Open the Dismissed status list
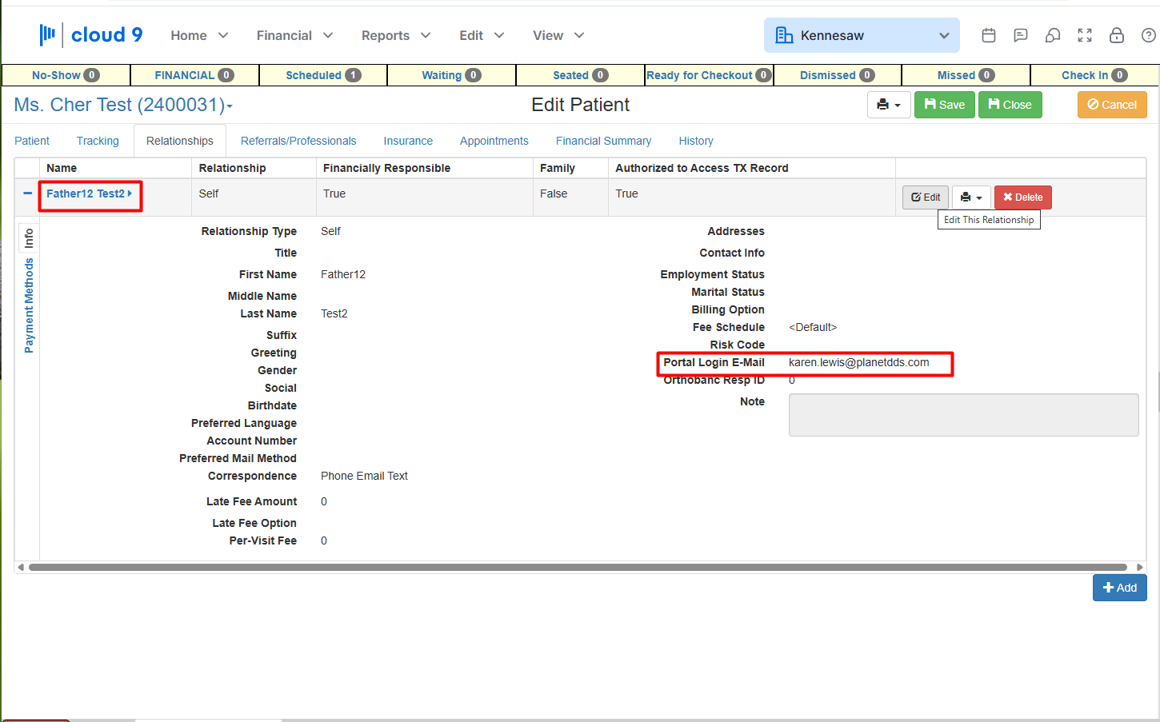Image resolution: width=1160 pixels, height=722 pixels. point(838,75)
